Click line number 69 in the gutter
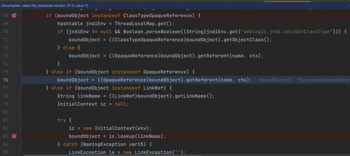 [6, 24]
